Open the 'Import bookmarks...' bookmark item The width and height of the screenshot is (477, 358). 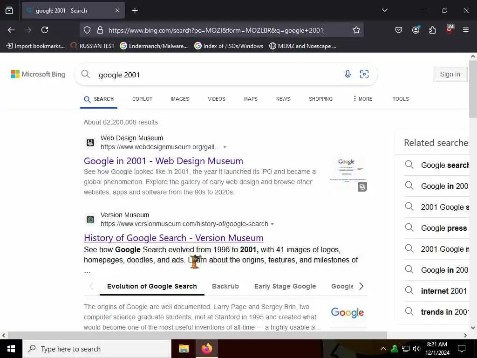(x=35, y=46)
